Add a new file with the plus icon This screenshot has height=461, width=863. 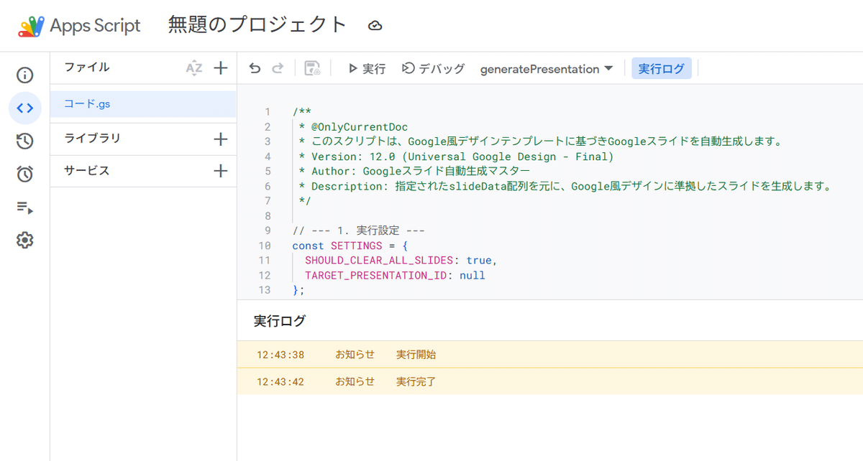point(221,68)
